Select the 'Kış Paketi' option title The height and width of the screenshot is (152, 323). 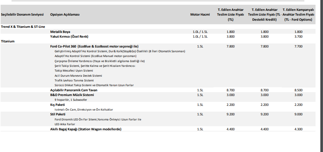(x=58, y=105)
